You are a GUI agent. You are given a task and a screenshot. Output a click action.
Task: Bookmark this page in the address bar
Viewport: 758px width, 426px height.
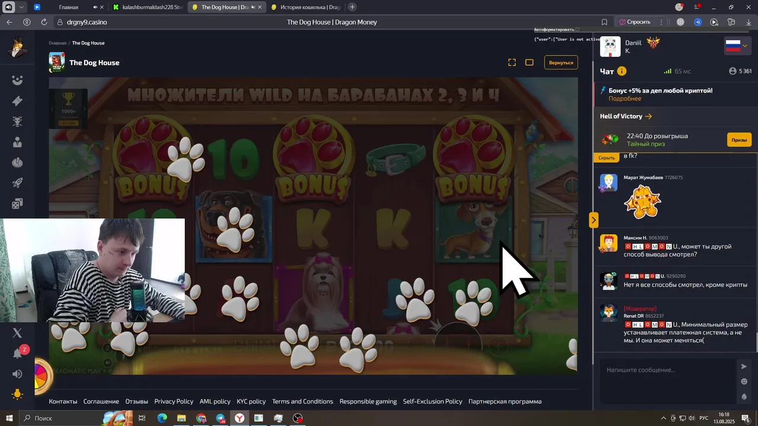click(x=605, y=22)
